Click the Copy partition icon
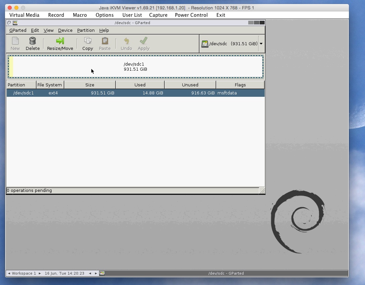This screenshot has width=365, height=285. (x=88, y=41)
